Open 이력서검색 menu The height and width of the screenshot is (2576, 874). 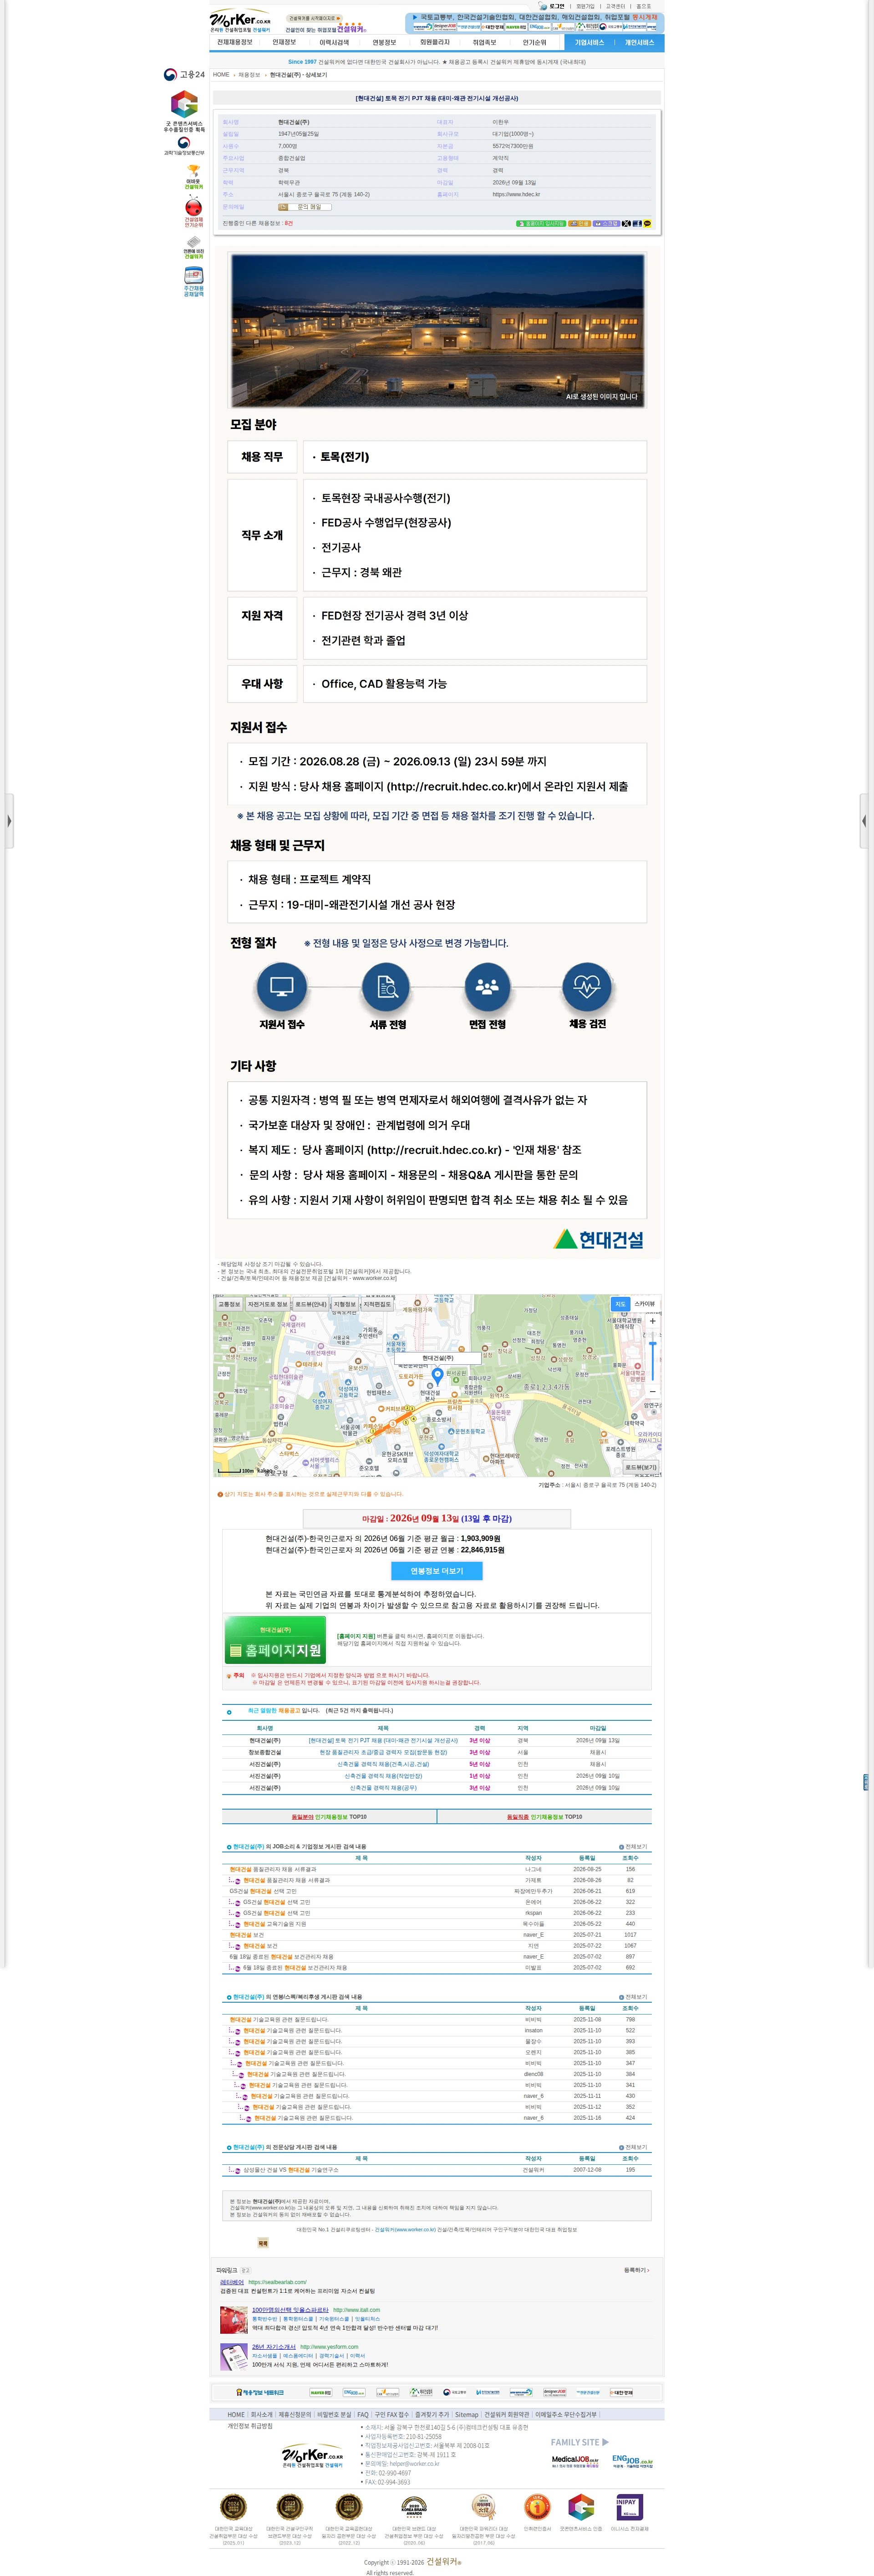click(x=334, y=43)
